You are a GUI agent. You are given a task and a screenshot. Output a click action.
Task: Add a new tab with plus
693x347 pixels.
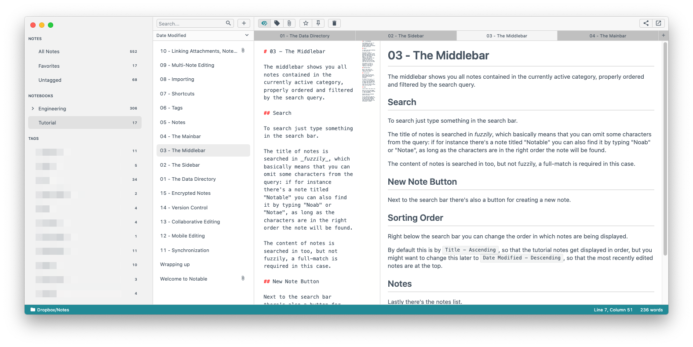pos(663,36)
